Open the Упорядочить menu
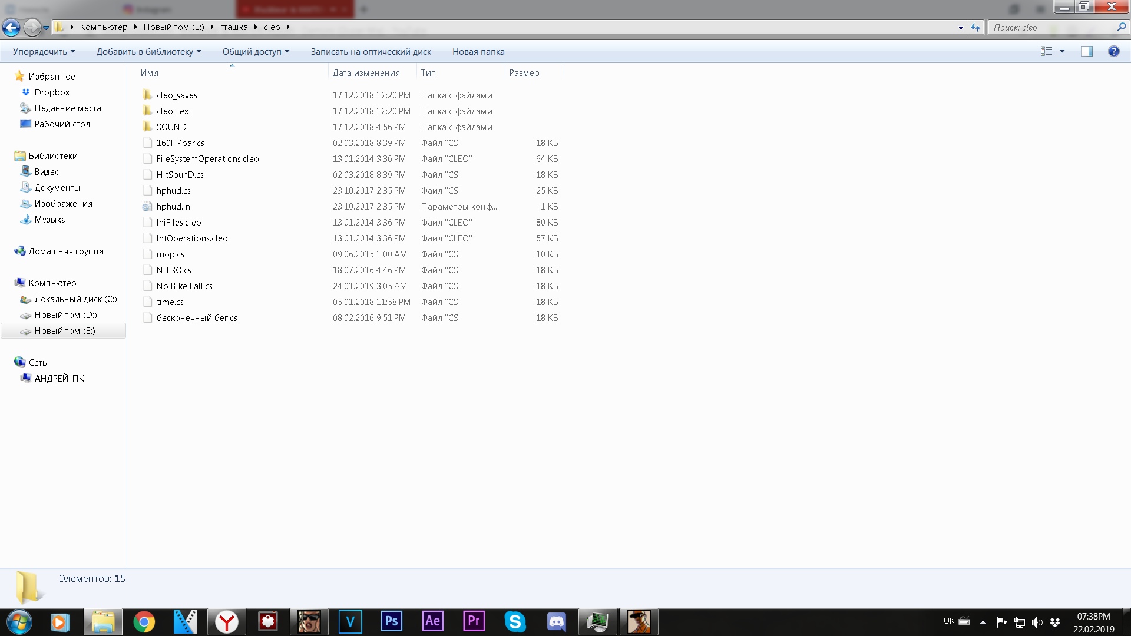Viewport: 1131px width, 636px height. tap(44, 51)
